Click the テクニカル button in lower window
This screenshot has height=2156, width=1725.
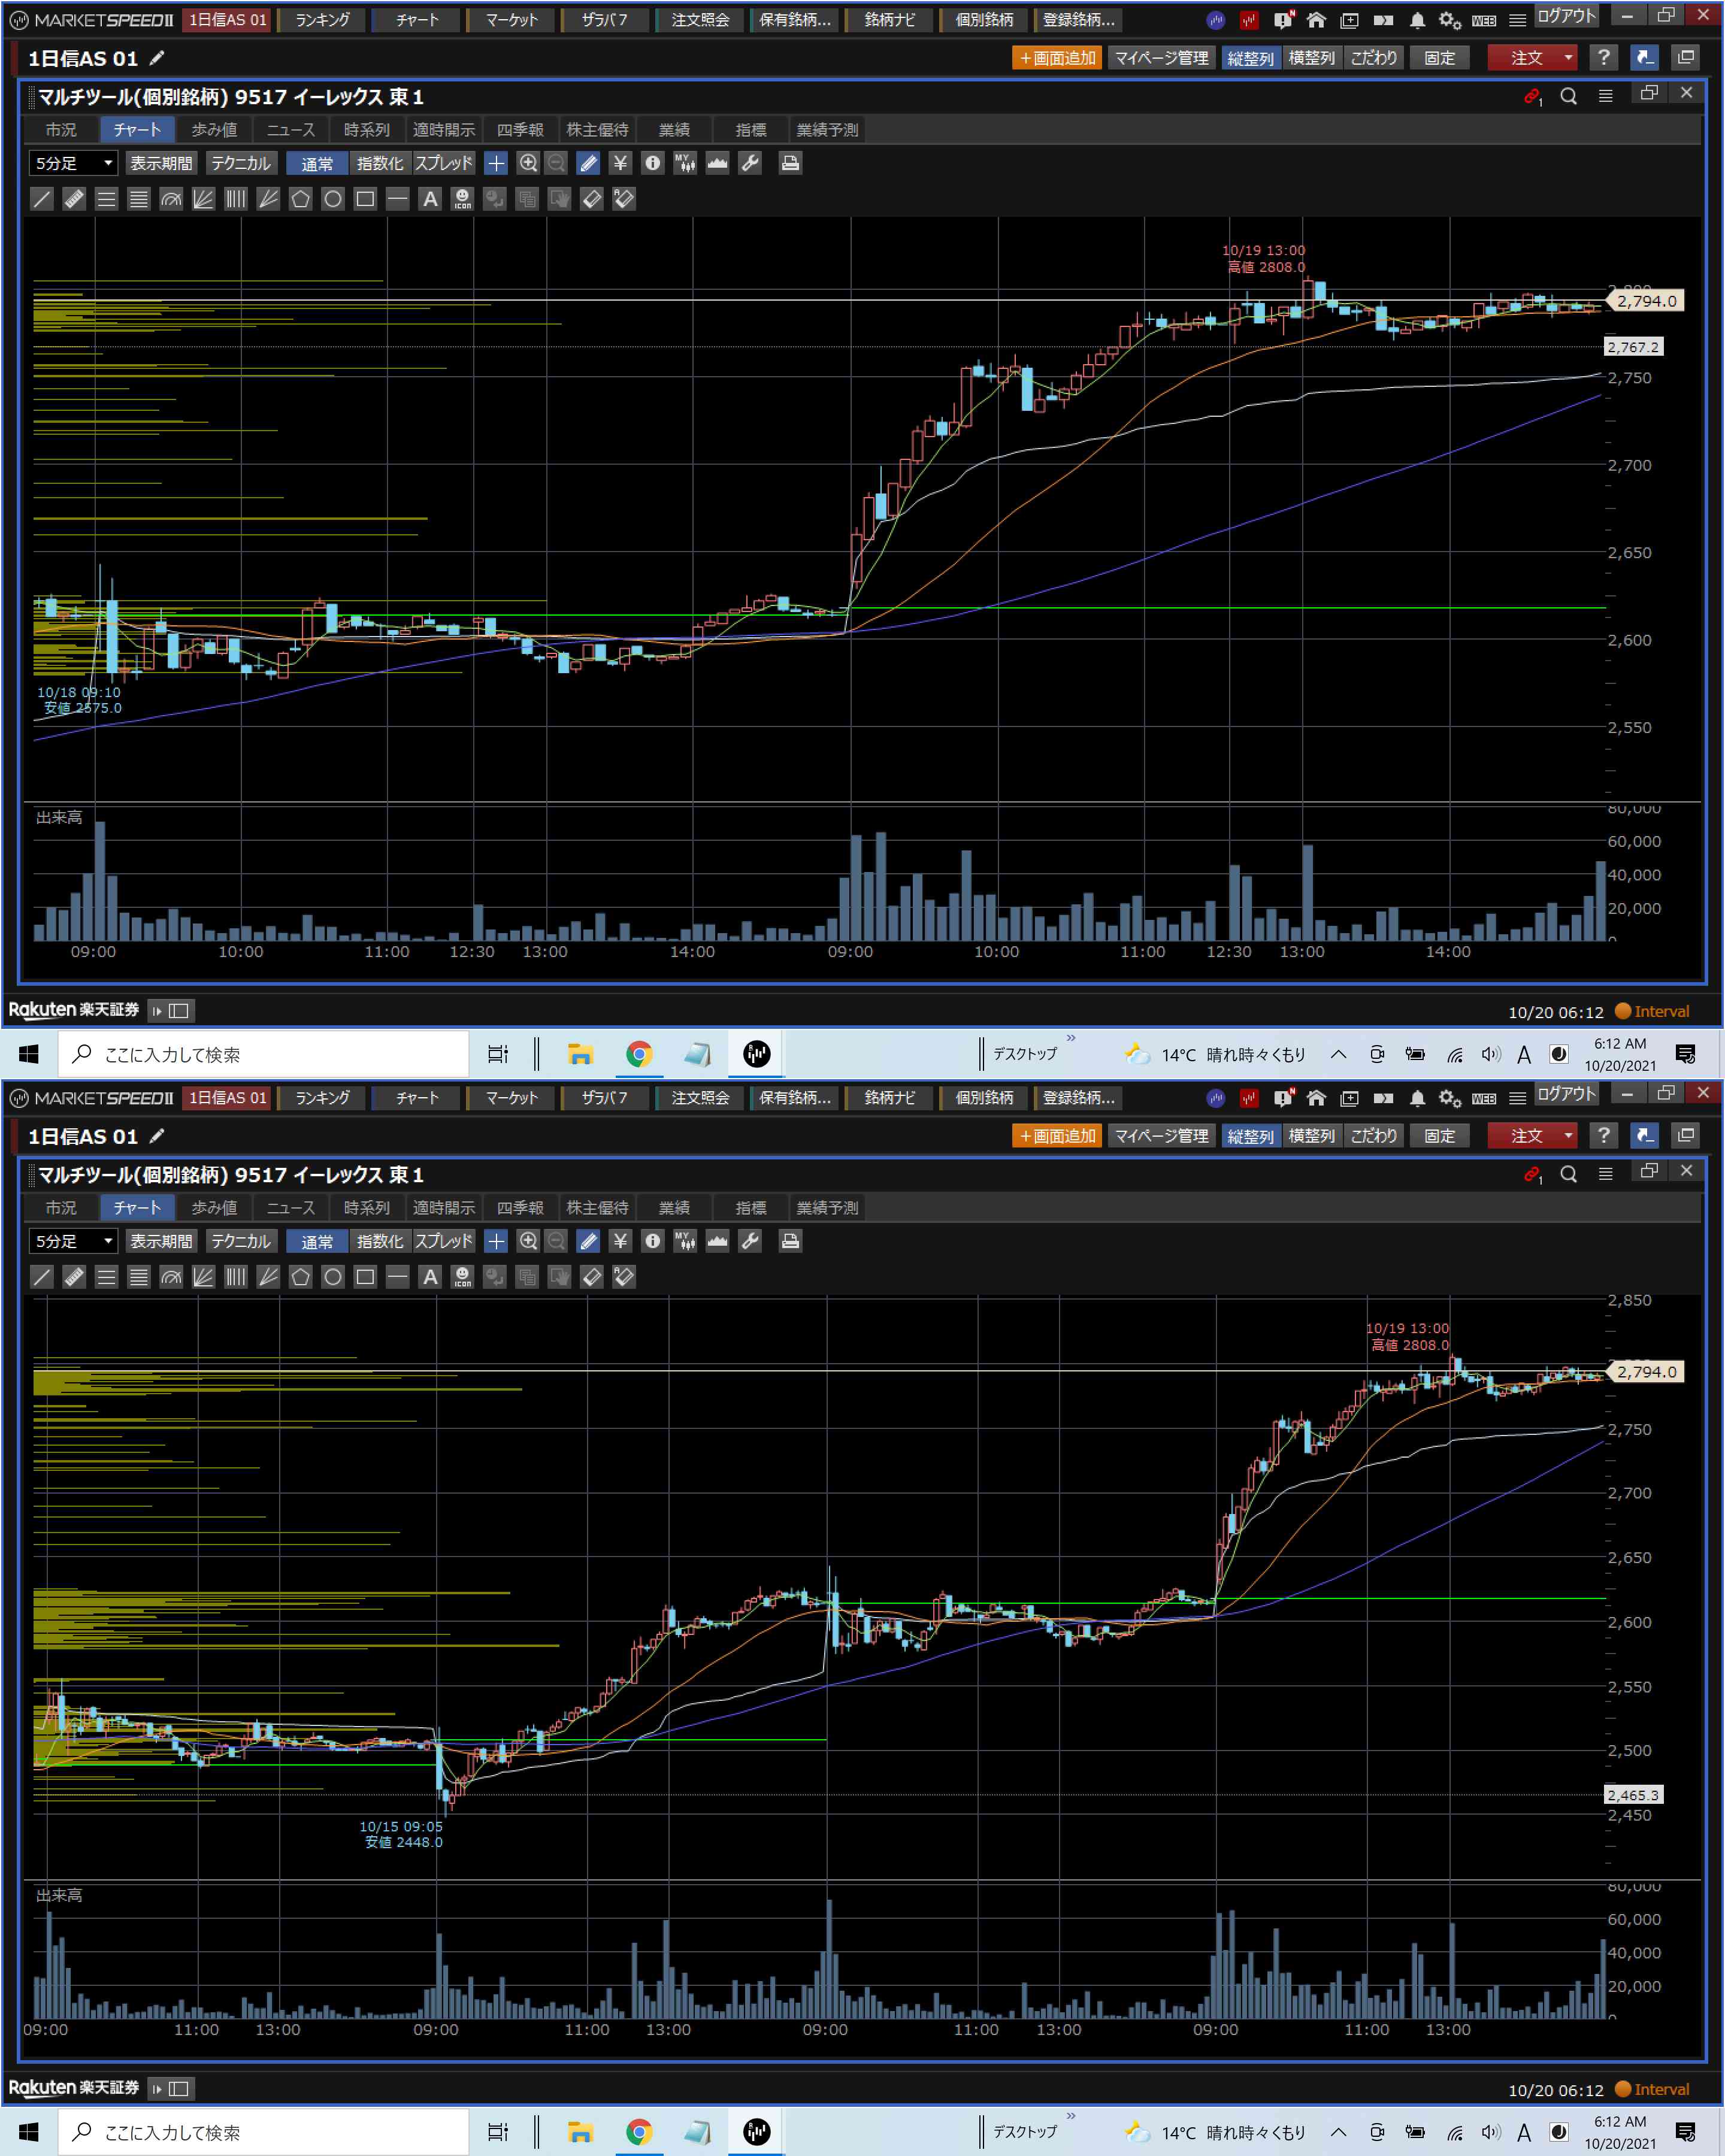241,1241
